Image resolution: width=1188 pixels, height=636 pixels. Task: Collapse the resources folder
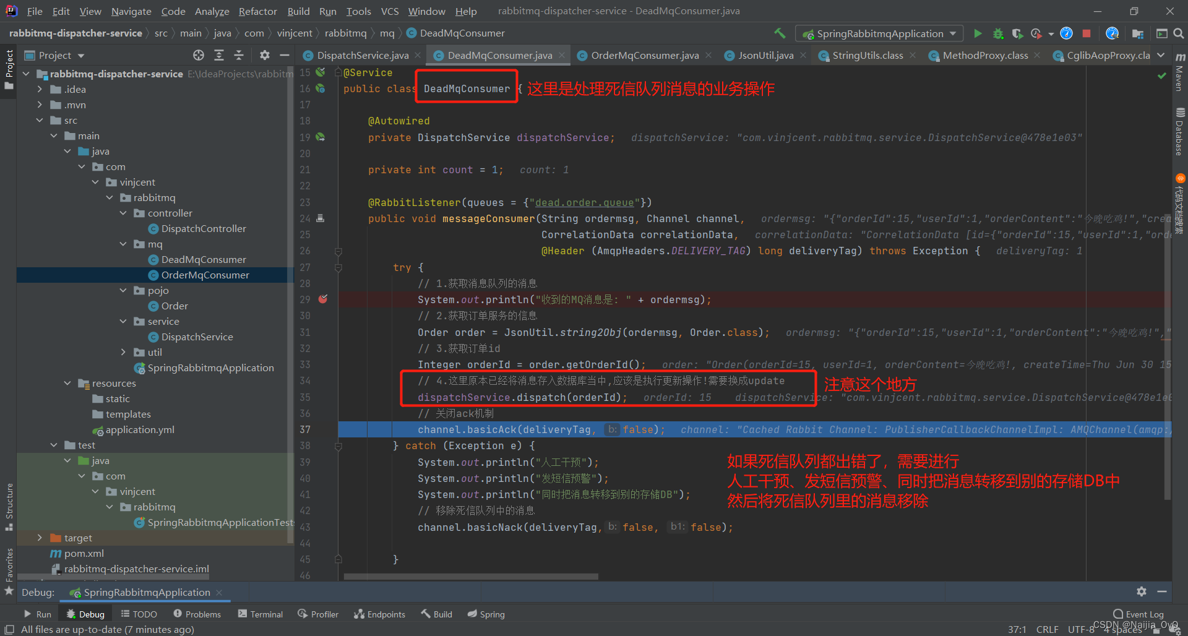[67, 383]
